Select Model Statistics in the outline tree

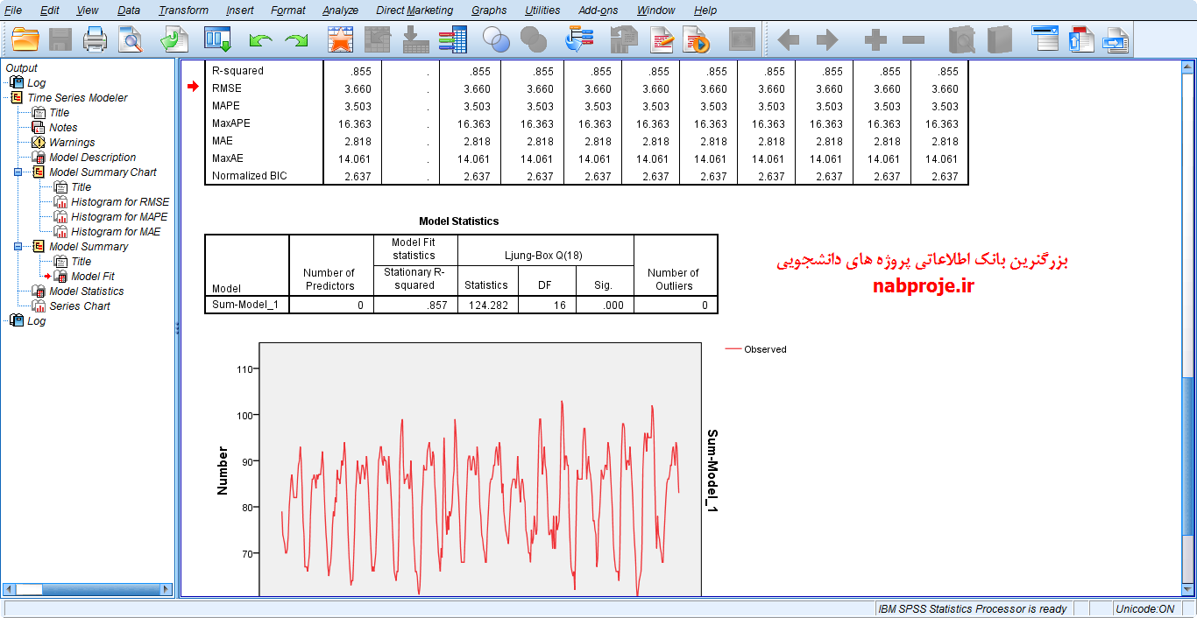click(87, 291)
